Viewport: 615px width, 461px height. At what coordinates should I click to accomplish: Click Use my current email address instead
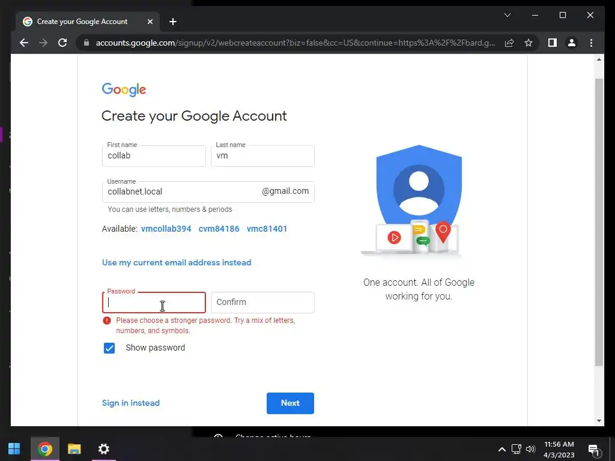(x=177, y=263)
